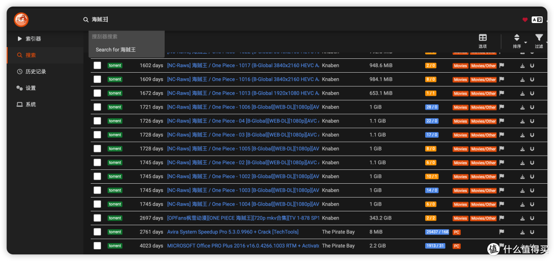Image resolution: width=554 pixels, height=261 pixels.
Task: Tick the checkbox for One Piece - 02
Action: [x=97, y=163]
